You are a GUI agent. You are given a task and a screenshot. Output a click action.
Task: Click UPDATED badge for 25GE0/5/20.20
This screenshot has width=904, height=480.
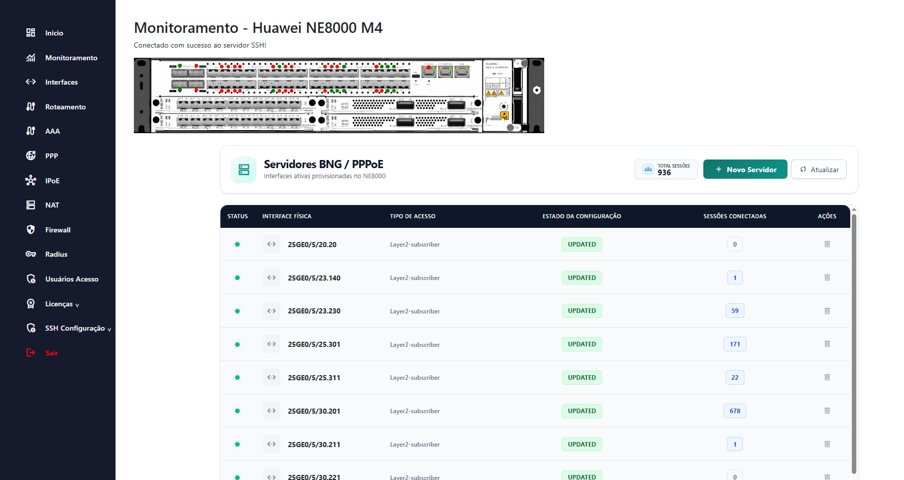coord(582,244)
